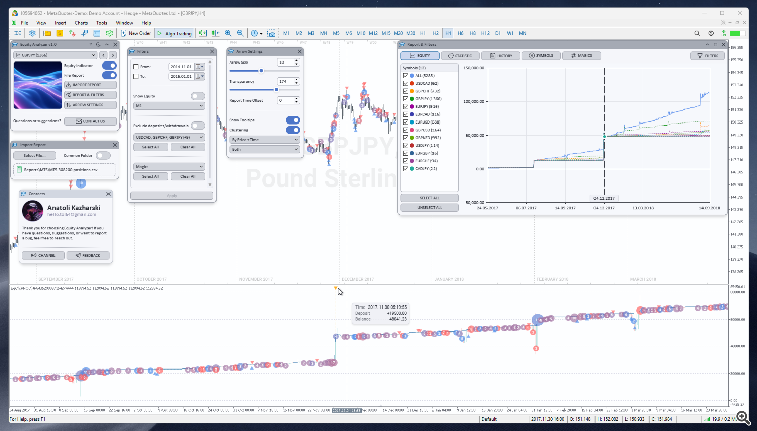
Task: Toggle the Clustering switch
Action: pos(293,130)
